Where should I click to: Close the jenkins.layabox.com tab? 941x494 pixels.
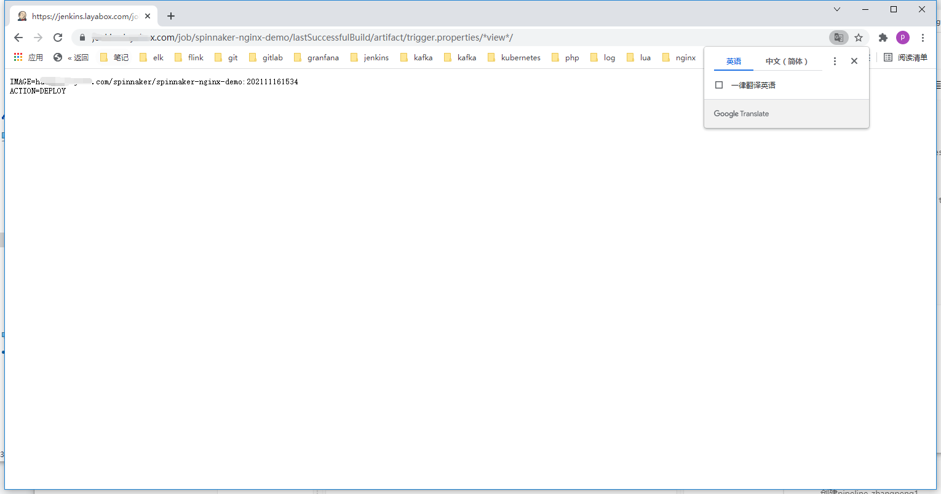pos(148,16)
